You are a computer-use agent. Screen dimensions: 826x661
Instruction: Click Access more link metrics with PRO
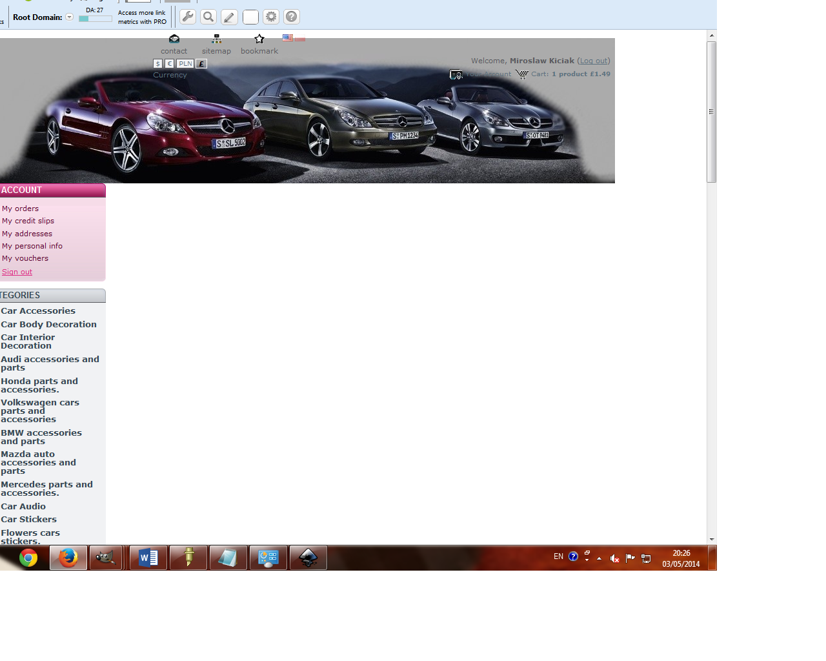pyautogui.click(x=142, y=17)
